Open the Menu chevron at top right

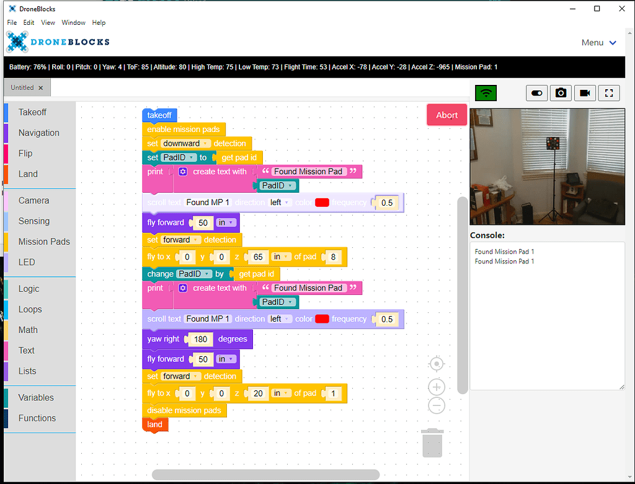coord(613,42)
